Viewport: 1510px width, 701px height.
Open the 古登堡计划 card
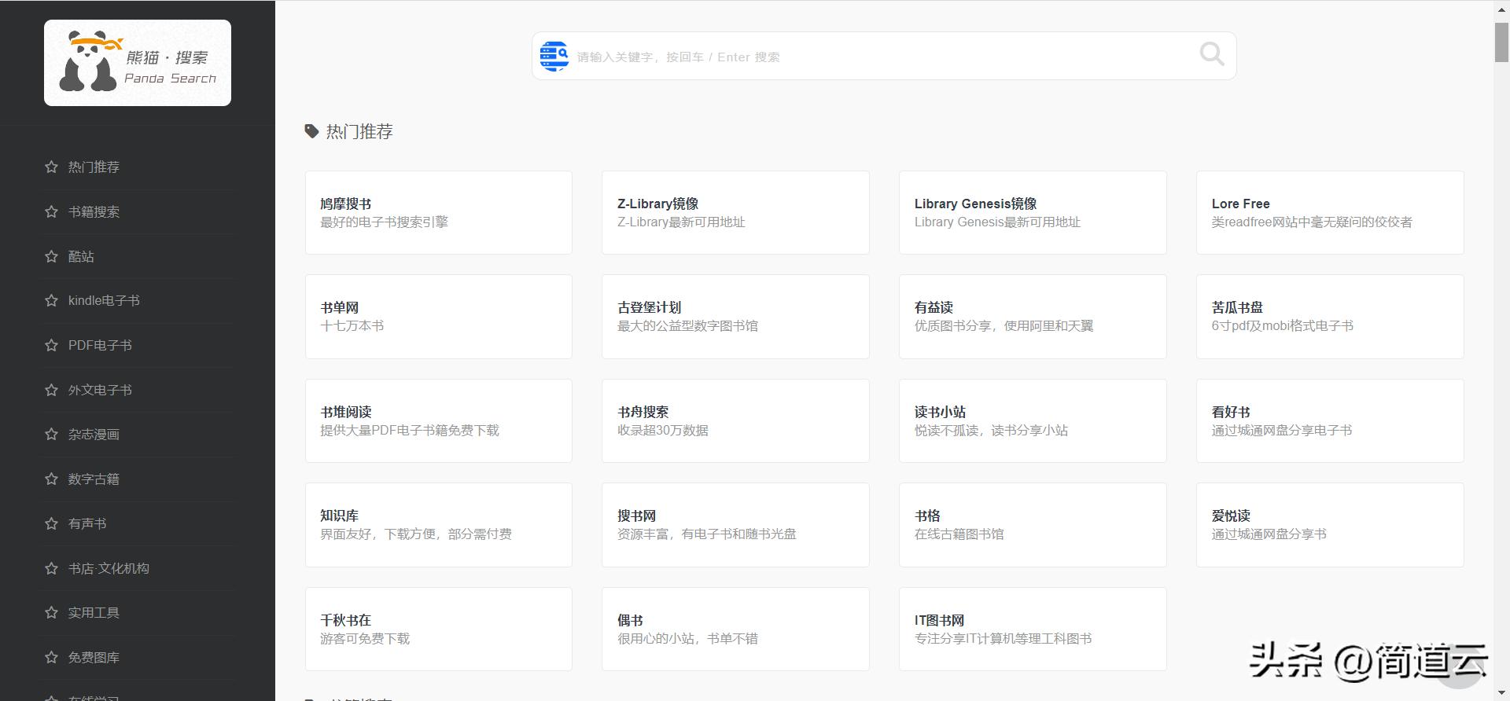point(735,317)
